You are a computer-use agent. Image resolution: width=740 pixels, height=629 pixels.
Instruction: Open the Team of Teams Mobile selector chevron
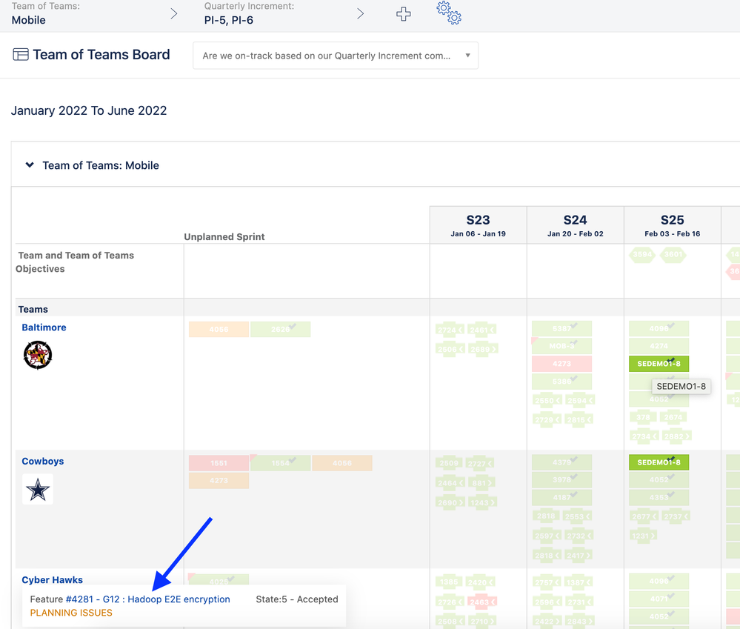point(174,13)
